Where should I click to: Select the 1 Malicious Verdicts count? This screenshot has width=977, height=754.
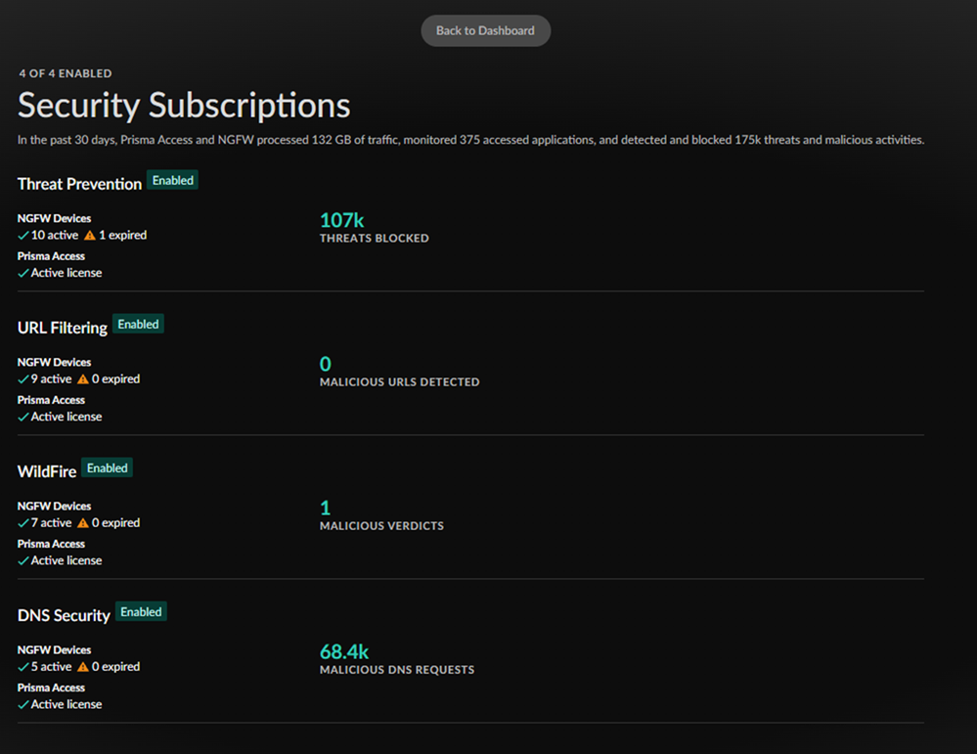(326, 509)
